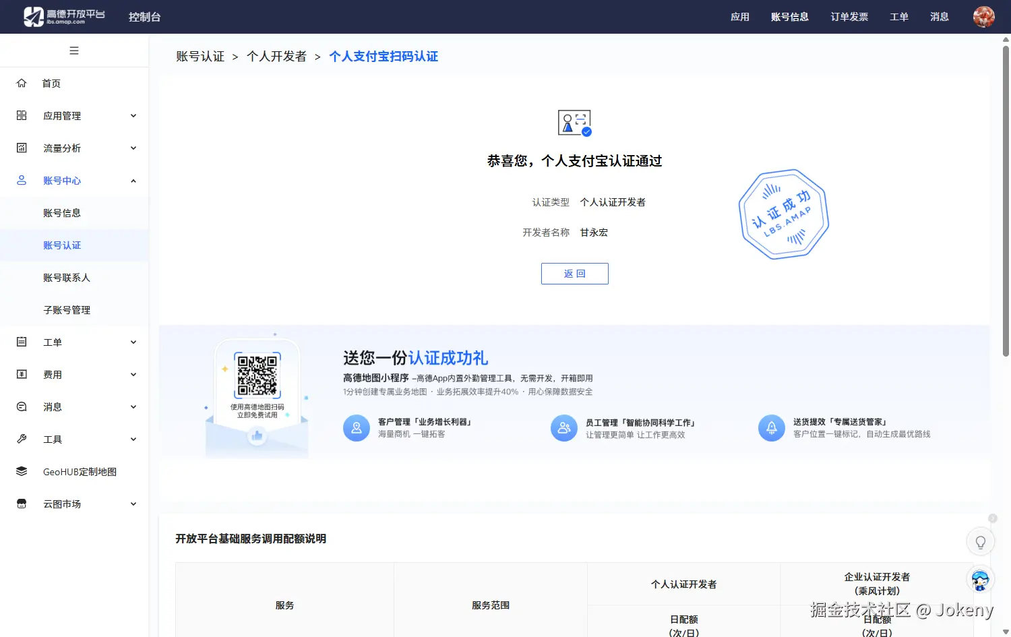Screen dimensions: 1011x637
Task: Click the 认证成功 stamp badge
Action: tap(784, 214)
